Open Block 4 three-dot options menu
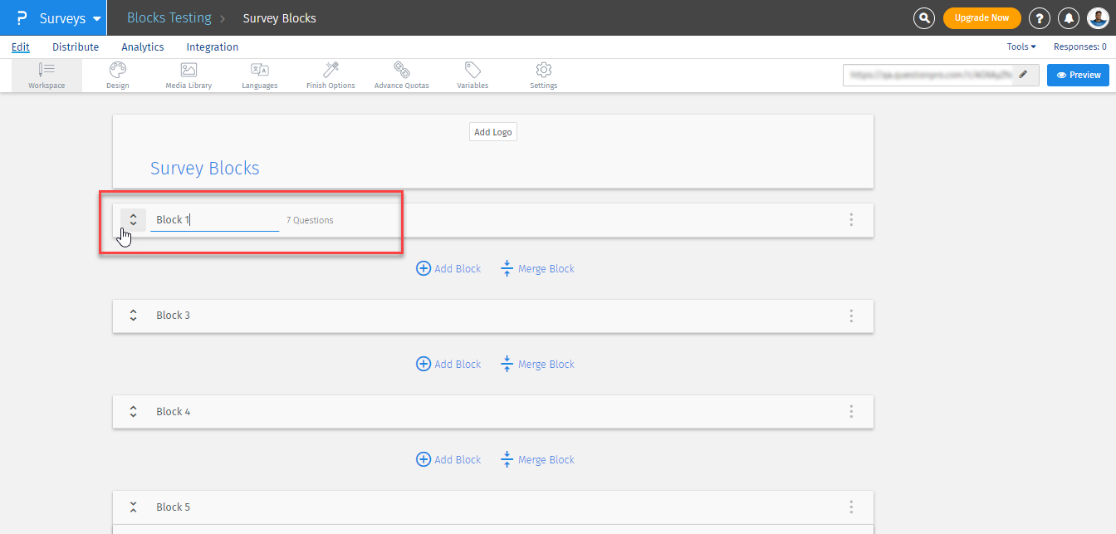Image resolution: width=1116 pixels, height=534 pixels. click(x=851, y=412)
